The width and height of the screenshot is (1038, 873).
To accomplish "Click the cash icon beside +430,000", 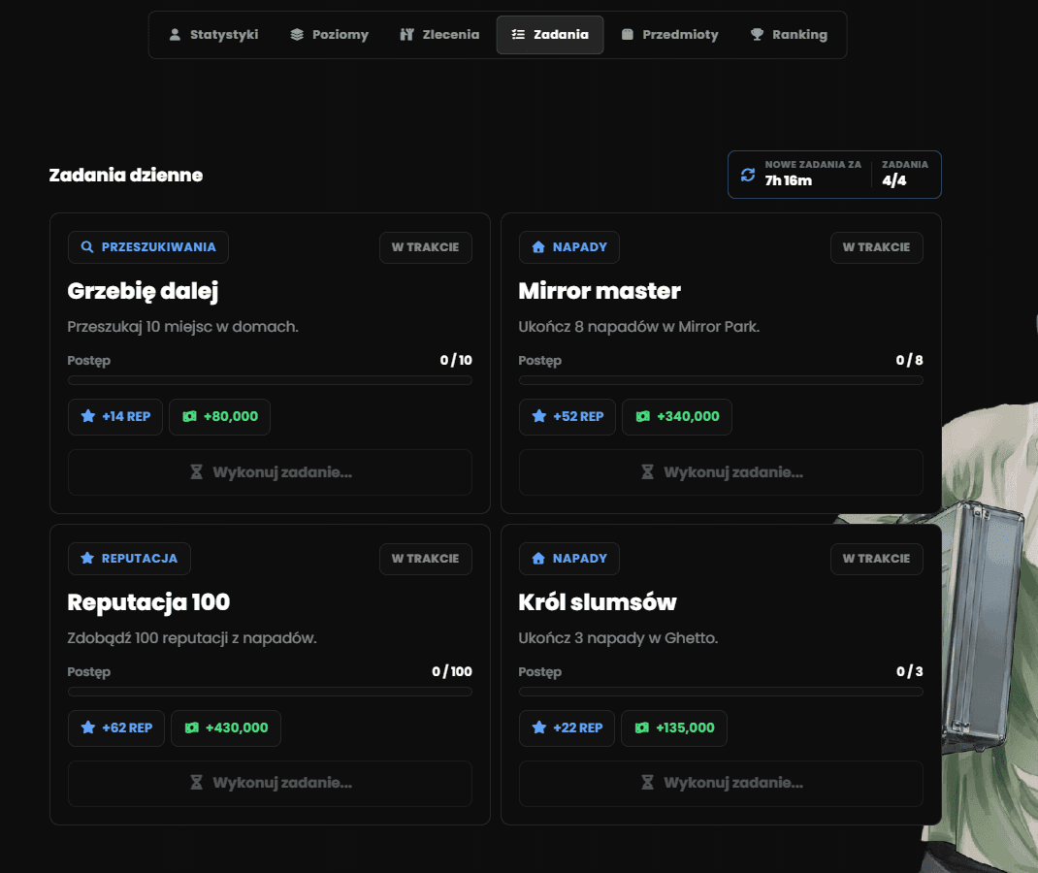I will tap(191, 727).
